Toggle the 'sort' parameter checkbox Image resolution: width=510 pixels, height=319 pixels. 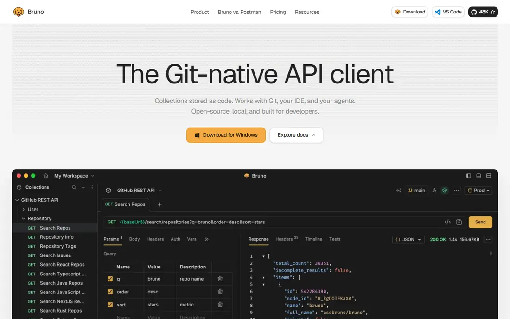[x=110, y=305]
